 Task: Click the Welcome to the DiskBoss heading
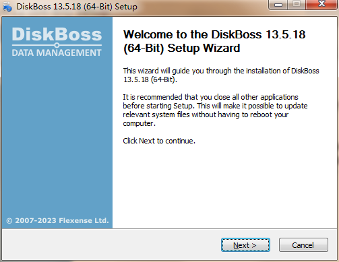[214, 41]
